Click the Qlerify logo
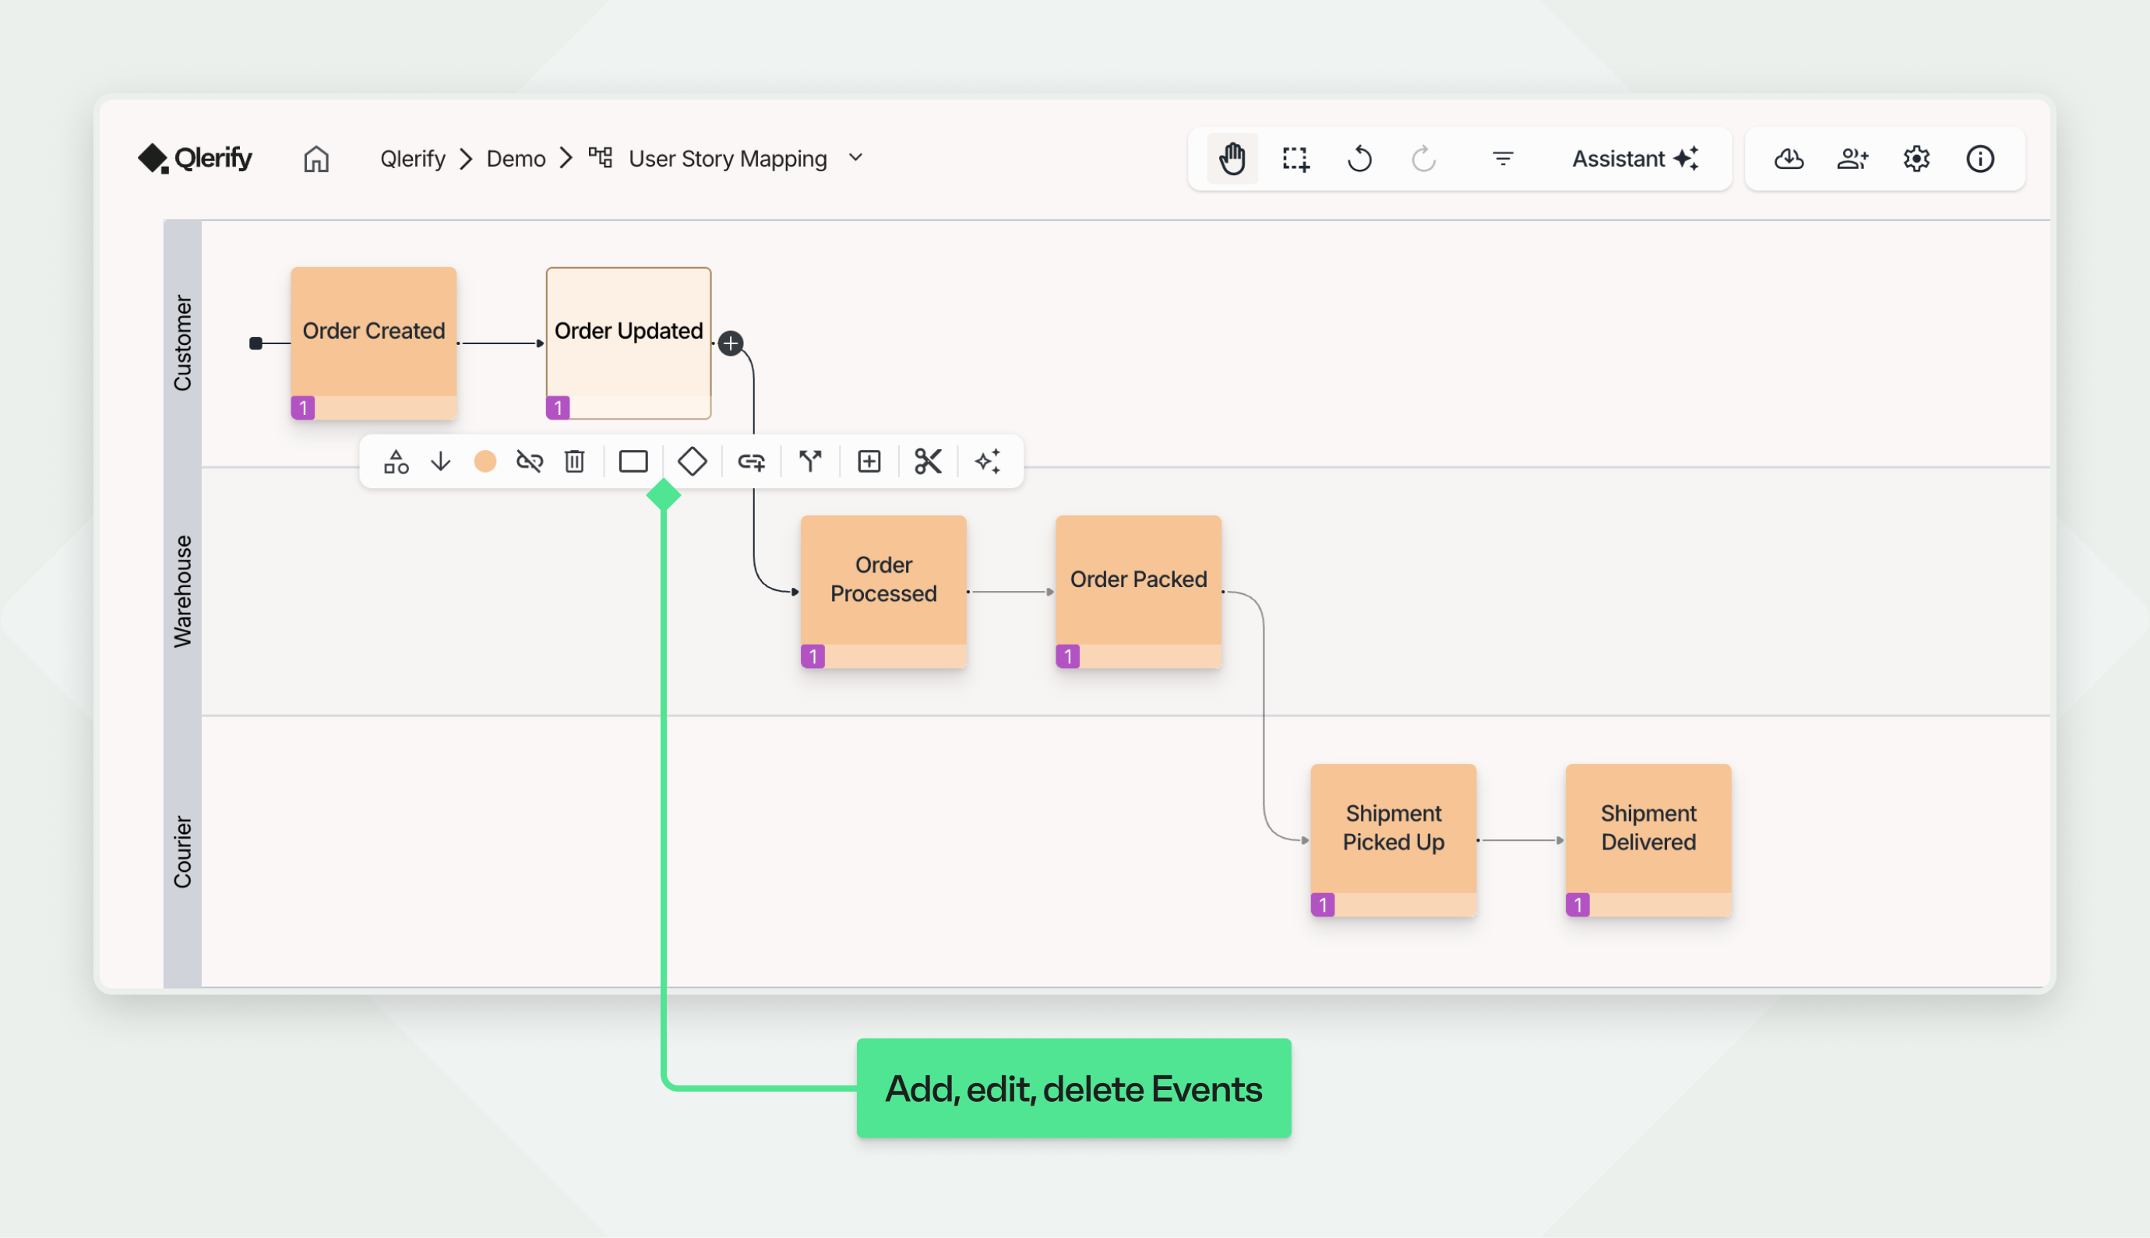2150x1238 pixels. point(196,158)
